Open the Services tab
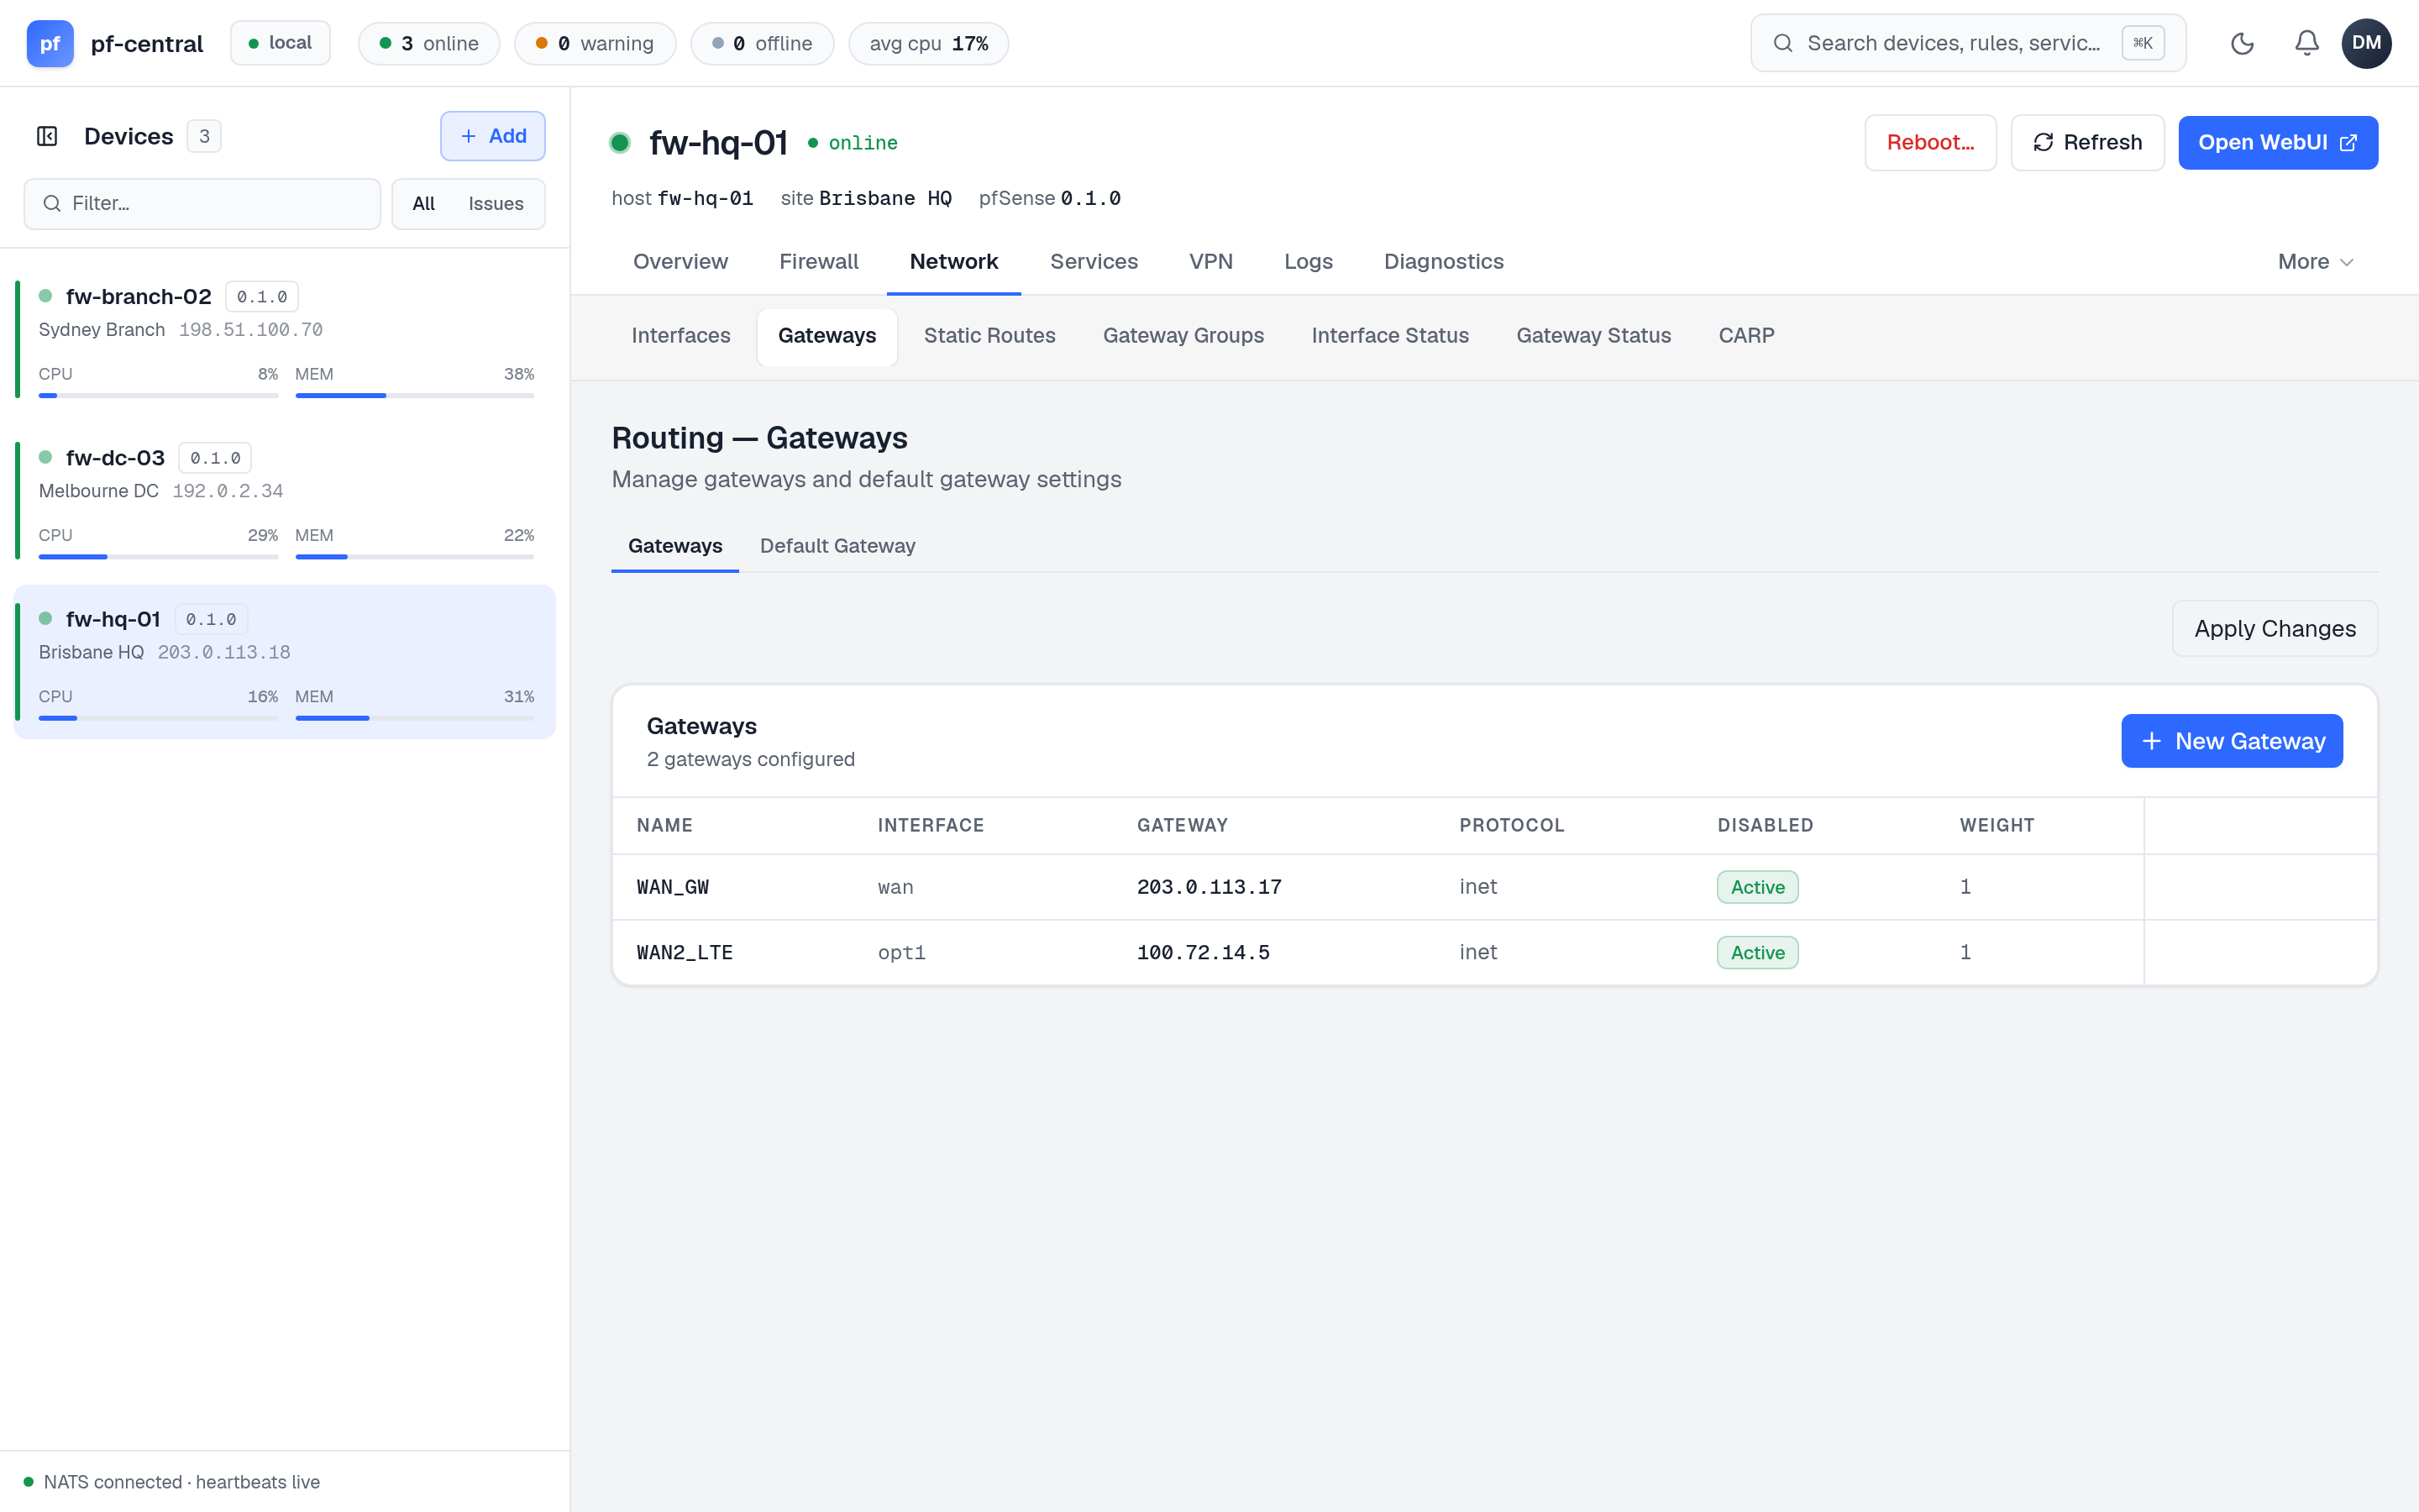2419x1512 pixels. (x=1094, y=261)
